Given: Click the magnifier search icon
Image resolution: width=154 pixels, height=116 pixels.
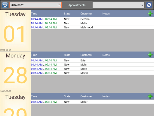Looking at the screenshot, I should [x=142, y=5].
